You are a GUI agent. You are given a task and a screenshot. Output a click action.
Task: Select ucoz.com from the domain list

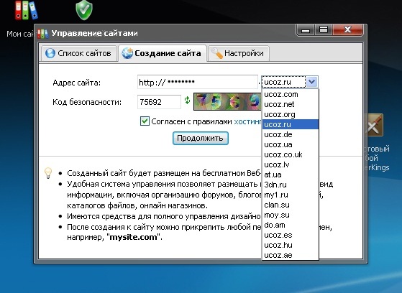pos(291,94)
